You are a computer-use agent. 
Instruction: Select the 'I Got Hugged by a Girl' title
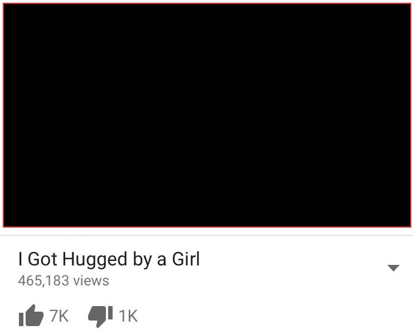tap(109, 259)
